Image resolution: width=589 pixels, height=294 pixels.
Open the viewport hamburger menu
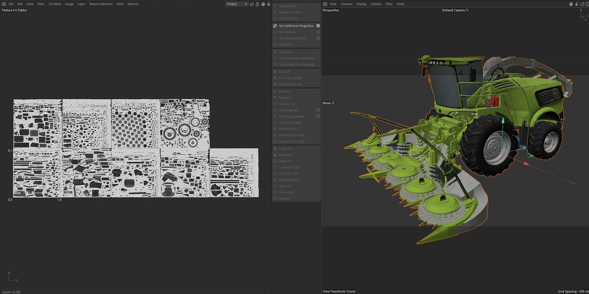tap(325, 4)
